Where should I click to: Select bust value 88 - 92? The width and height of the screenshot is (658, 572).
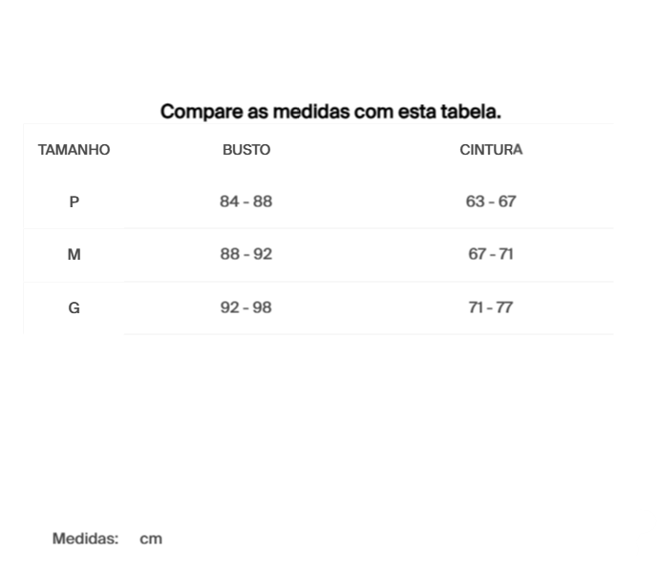246,254
